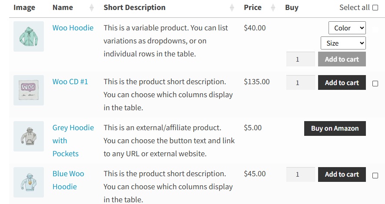Click sort arrows beside Short Description header
The image size is (385, 204).
click(x=232, y=8)
